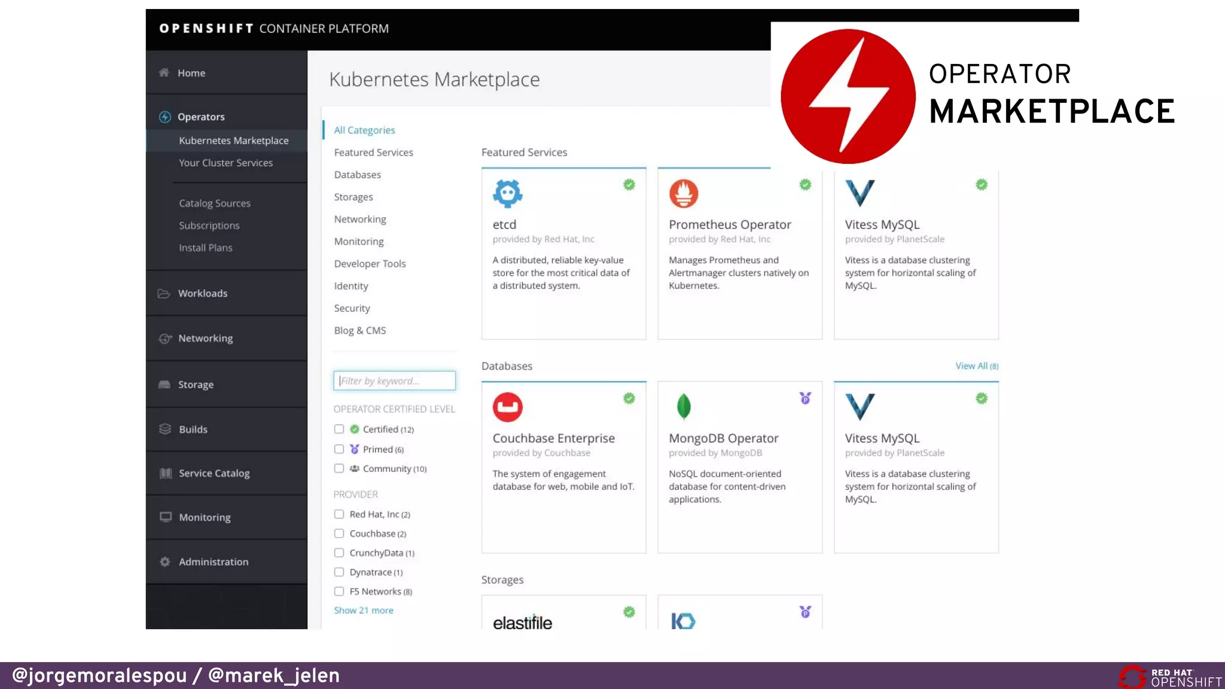This screenshot has width=1225, height=689.
Task: Click the Filter by keyword field
Action: click(394, 380)
